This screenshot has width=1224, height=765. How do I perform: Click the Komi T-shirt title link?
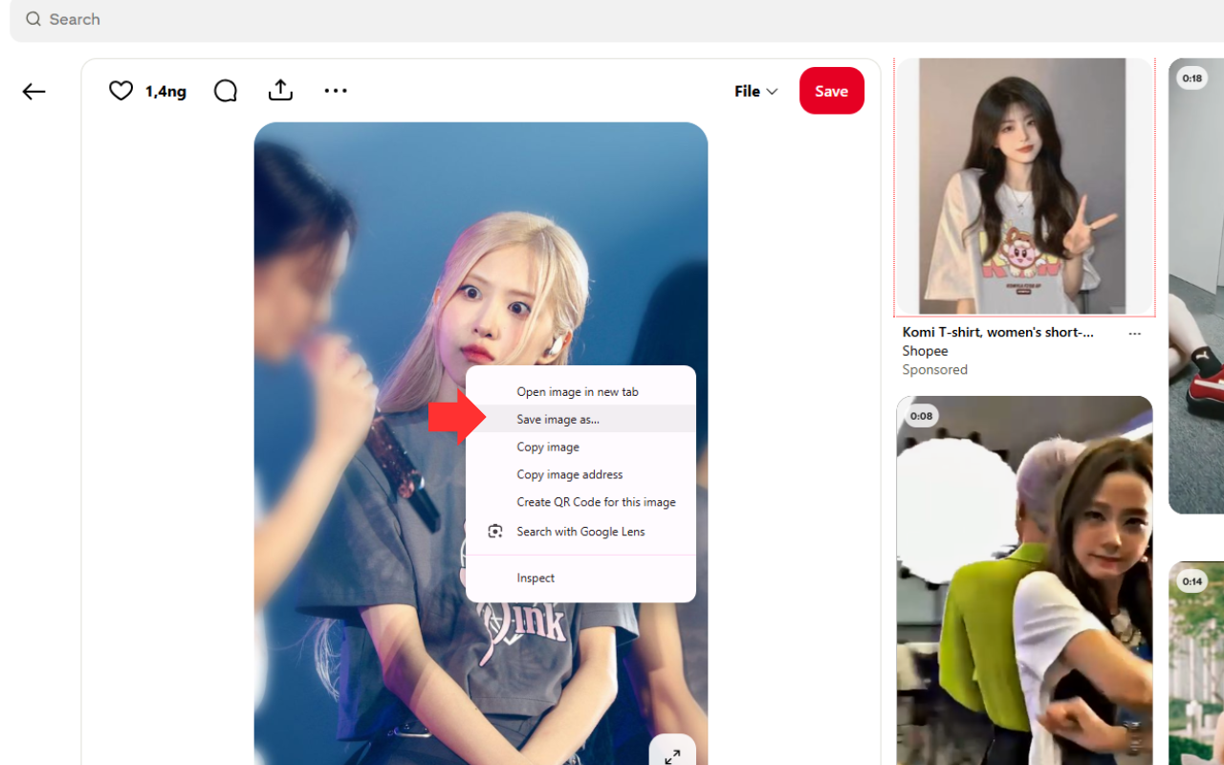click(997, 332)
